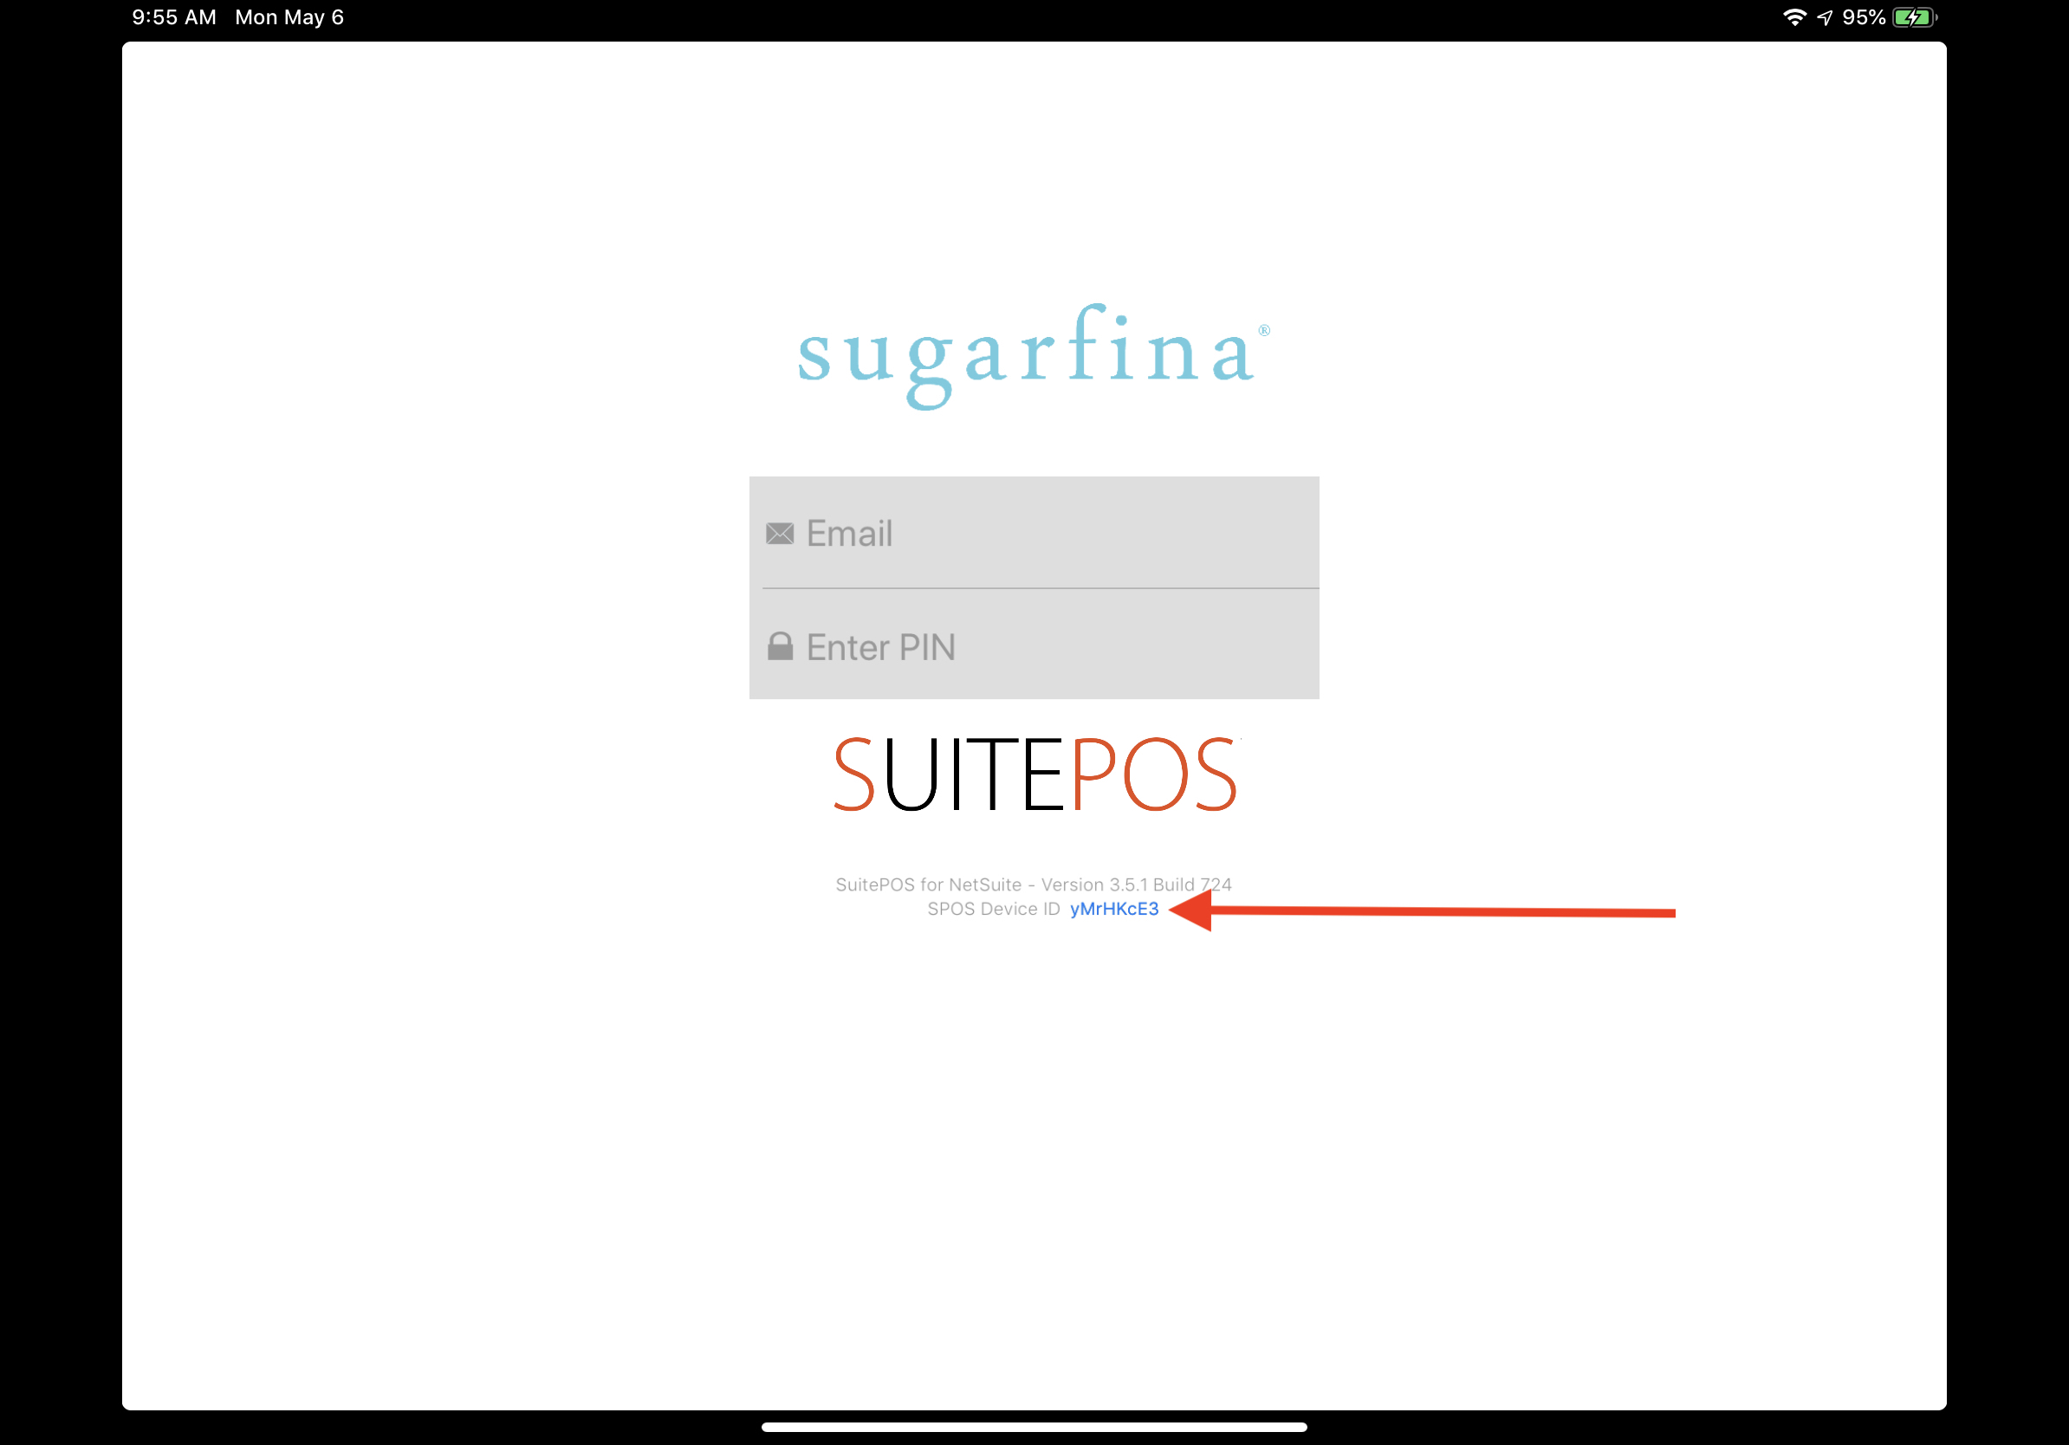Click the SPOS Device ID label

(x=993, y=909)
